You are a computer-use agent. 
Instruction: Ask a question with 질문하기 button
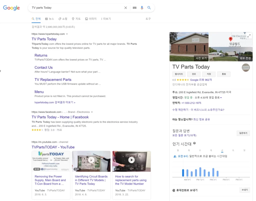[243, 133]
